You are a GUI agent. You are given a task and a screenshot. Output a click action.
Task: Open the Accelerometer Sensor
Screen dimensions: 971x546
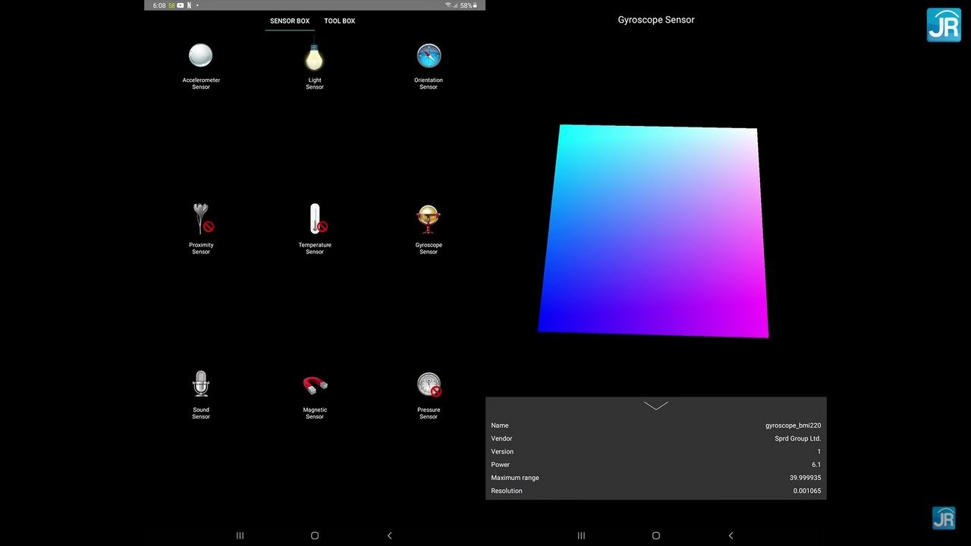(200, 64)
